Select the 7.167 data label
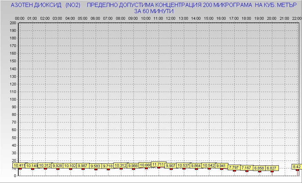 point(246,168)
